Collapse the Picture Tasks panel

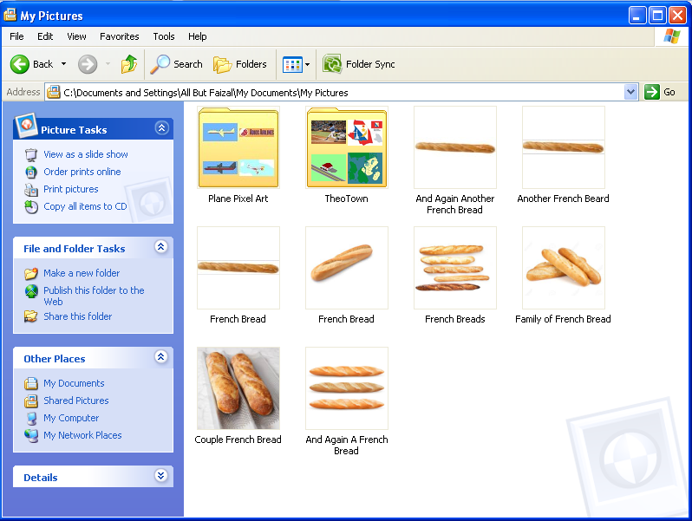(x=161, y=128)
